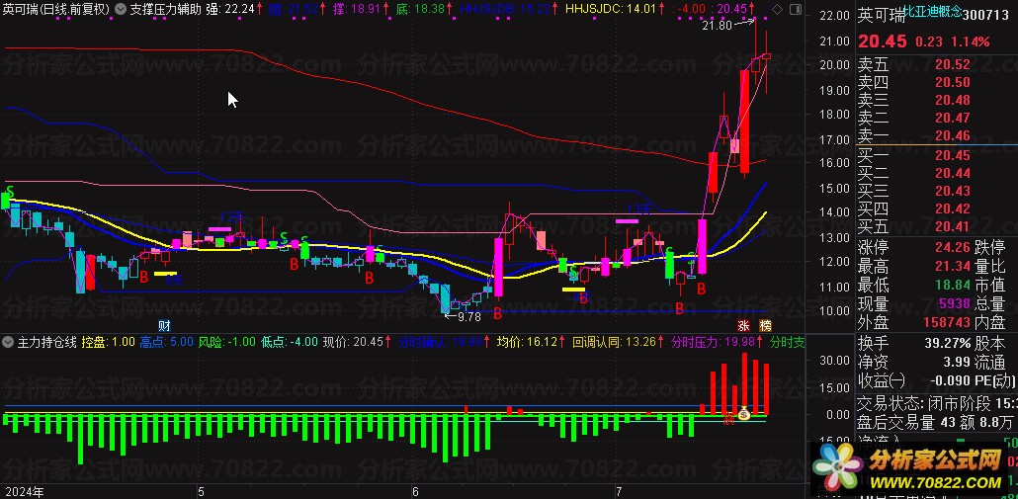Image resolution: width=1018 pixels, height=499 pixels.
Task: Expand the 主力持仓线 indicator dropdown arrow
Action: tap(9, 342)
